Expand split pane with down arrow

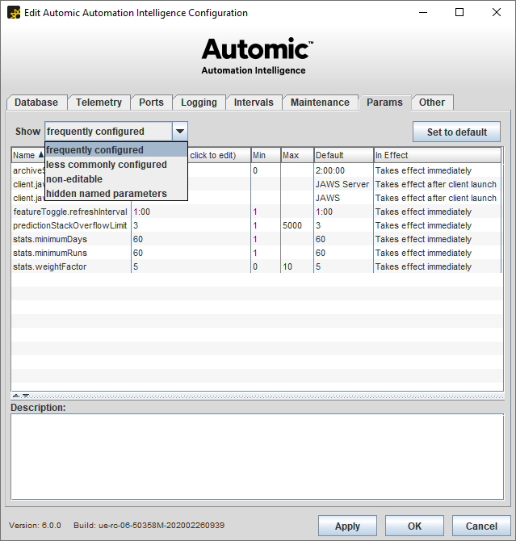(26, 396)
